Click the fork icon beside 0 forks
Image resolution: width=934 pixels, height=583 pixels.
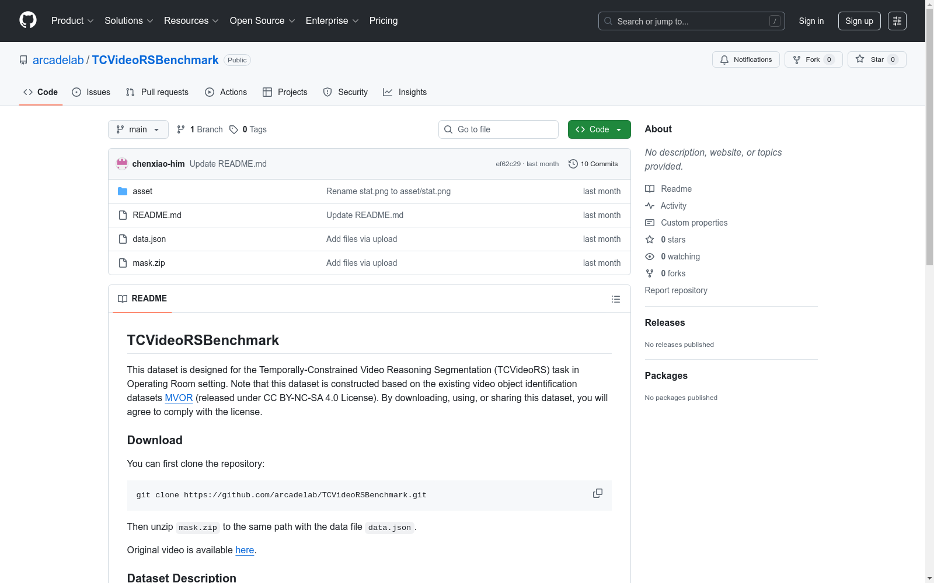click(650, 273)
